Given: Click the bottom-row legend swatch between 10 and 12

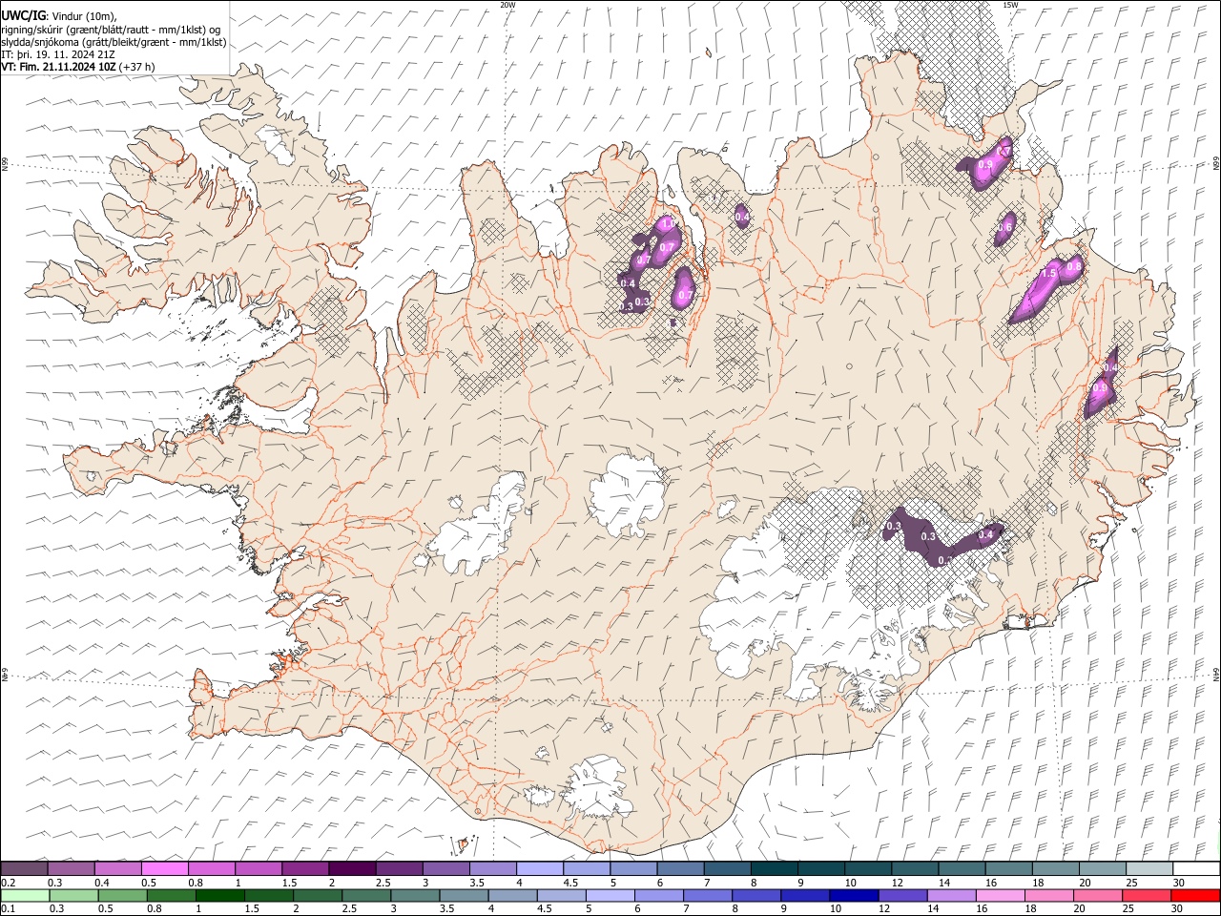Looking at the screenshot, I should click(855, 895).
